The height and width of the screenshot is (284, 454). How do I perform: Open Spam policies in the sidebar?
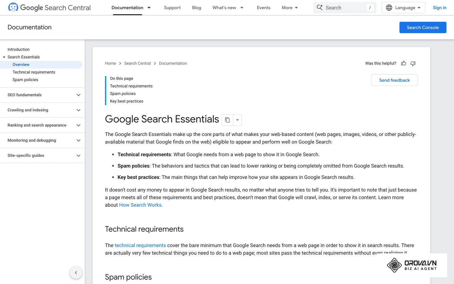pos(25,80)
